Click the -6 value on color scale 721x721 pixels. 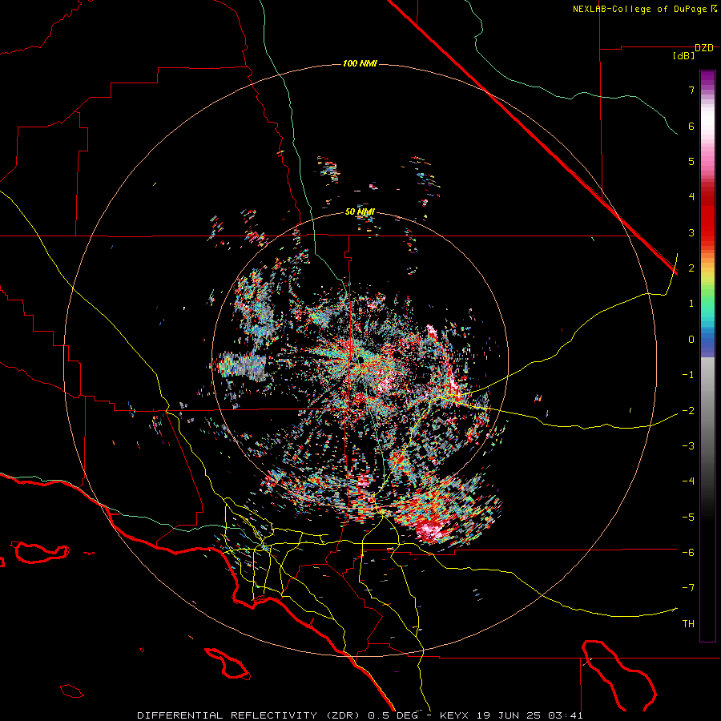pyautogui.click(x=688, y=553)
